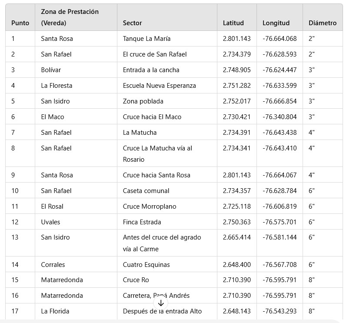This screenshot has width=353, height=323.
Task: Click the Diámetro column header
Action: 323,23
